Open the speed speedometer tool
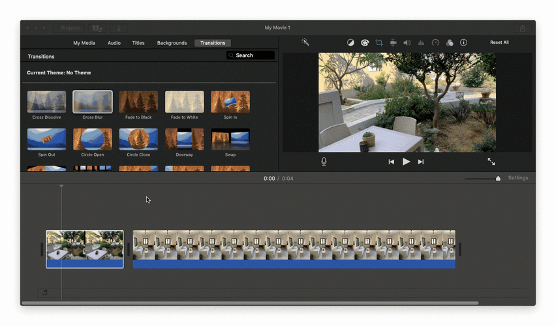The image size is (556, 326). click(436, 42)
